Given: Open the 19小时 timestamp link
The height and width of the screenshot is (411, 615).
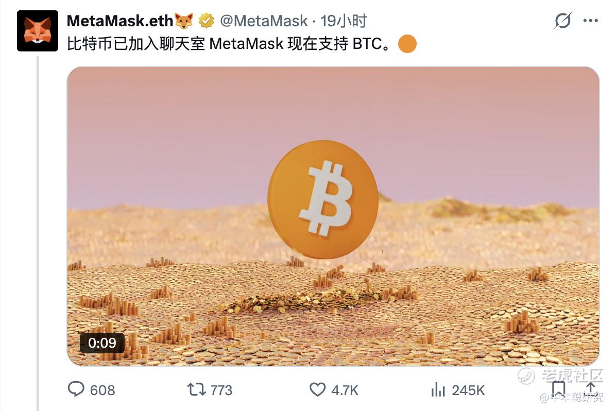Looking at the screenshot, I should pos(344,21).
